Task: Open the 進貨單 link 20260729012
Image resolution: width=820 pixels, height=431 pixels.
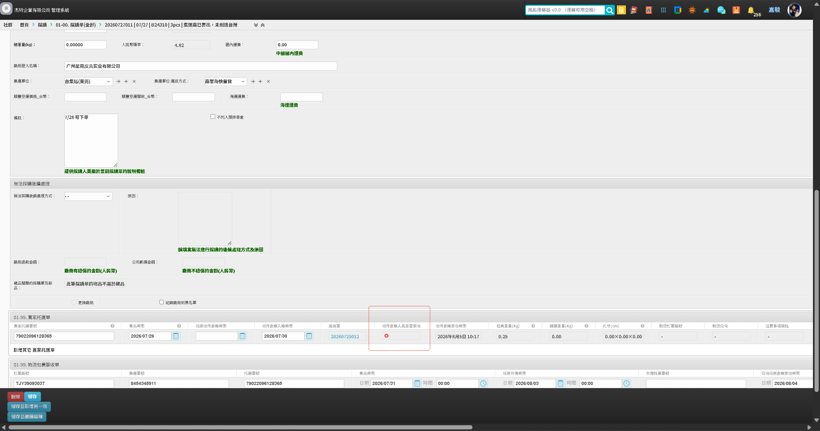Action: tap(345, 336)
